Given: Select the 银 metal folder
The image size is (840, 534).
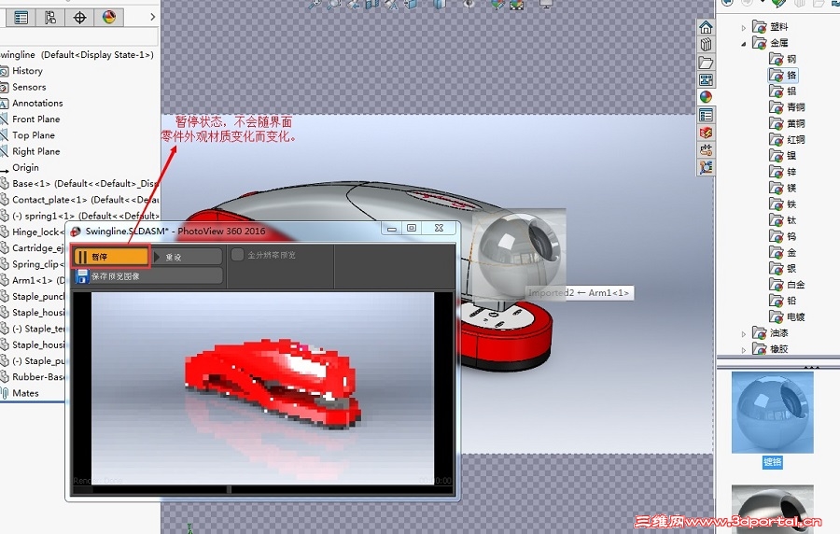Looking at the screenshot, I should point(783,268).
